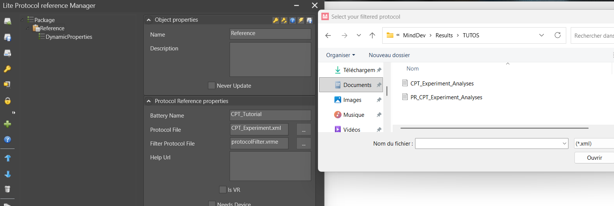Collapse the Protocol Reference properties section
Image resolution: width=614 pixels, height=206 pixels.
tap(149, 101)
